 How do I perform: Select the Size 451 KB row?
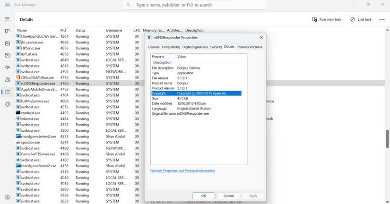tap(196, 98)
